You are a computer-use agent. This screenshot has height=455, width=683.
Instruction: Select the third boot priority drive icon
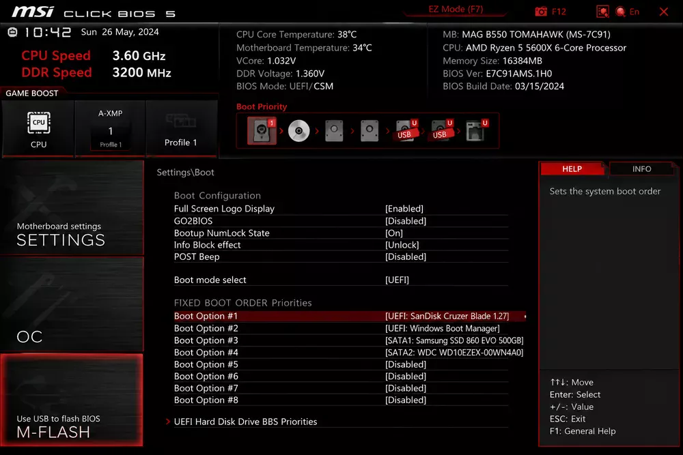pos(334,130)
